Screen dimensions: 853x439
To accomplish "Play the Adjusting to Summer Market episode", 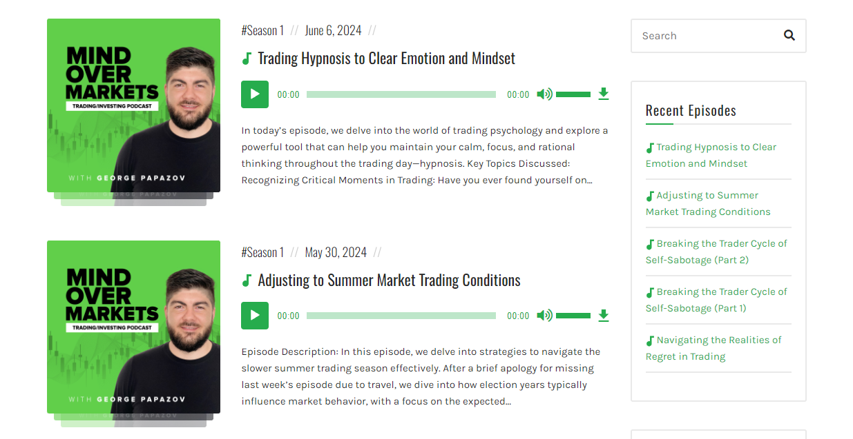I will 254,315.
